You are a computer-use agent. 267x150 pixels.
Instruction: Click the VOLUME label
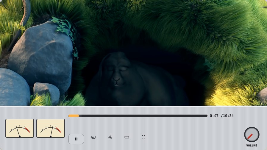click(x=252, y=146)
